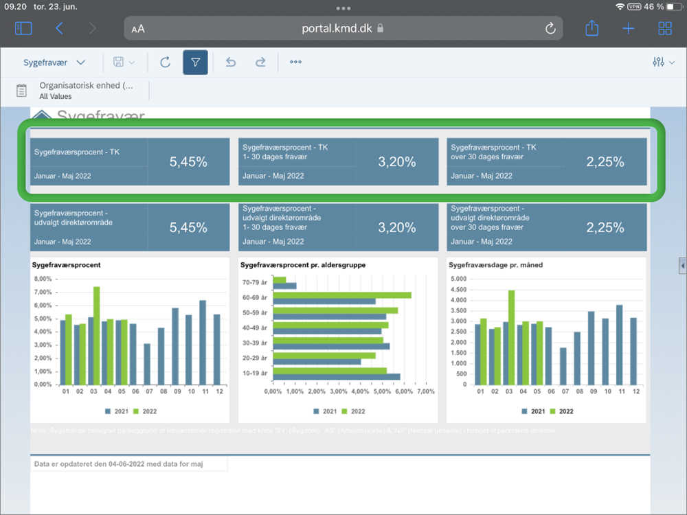Toggle 2021 series in aldersgruppe legend

(x=326, y=411)
